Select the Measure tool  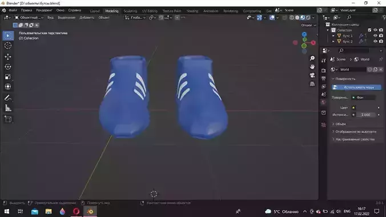pyautogui.click(x=8, y=108)
